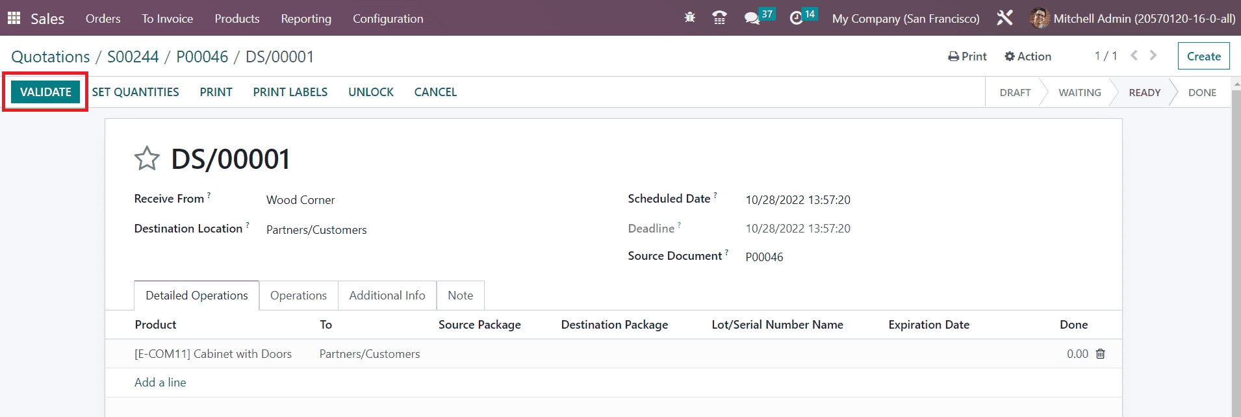Click the bug debug tools icon
Viewport: 1241px width, 417px height.
pyautogui.click(x=689, y=18)
